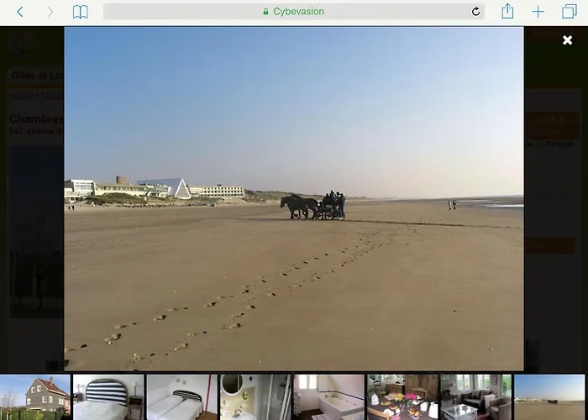Select the breakfast table thumbnail
Screen dimensions: 588x420
point(402,397)
